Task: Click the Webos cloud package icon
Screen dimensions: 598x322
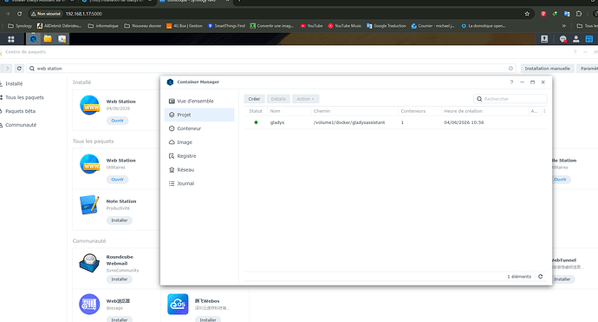Action: (178, 304)
